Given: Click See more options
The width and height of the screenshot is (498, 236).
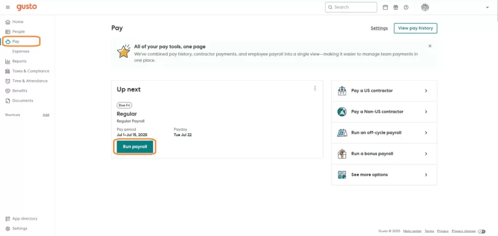Looking at the screenshot, I should (x=384, y=174).
